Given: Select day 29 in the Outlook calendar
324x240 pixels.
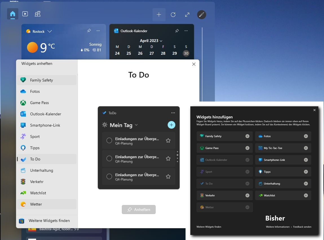Looking at the screenshot, I should click(x=175, y=53).
